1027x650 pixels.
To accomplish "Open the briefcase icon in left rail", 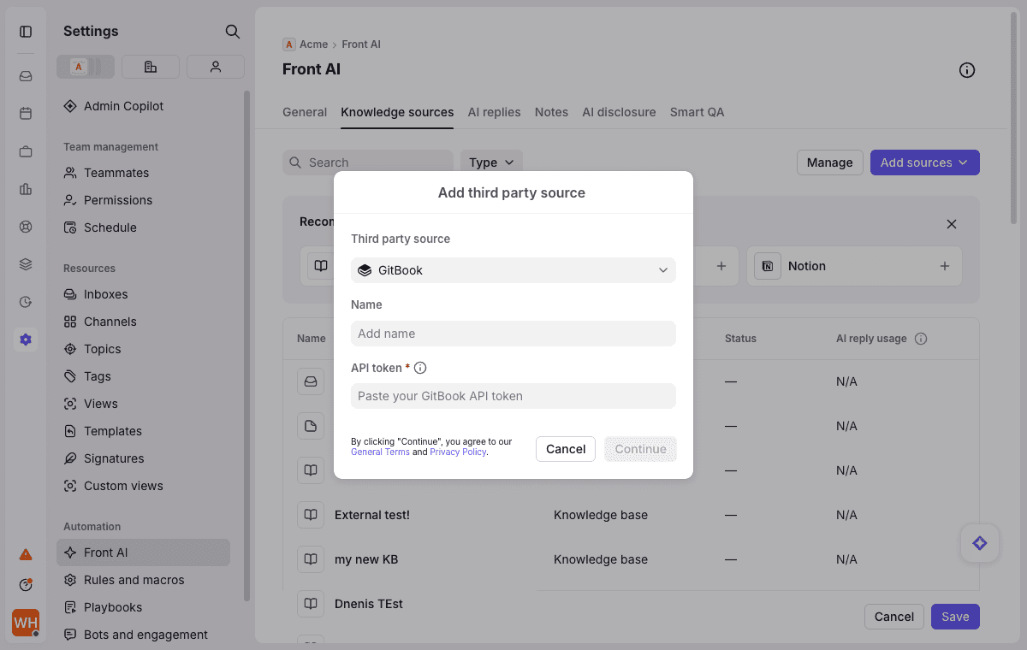I will [26, 151].
